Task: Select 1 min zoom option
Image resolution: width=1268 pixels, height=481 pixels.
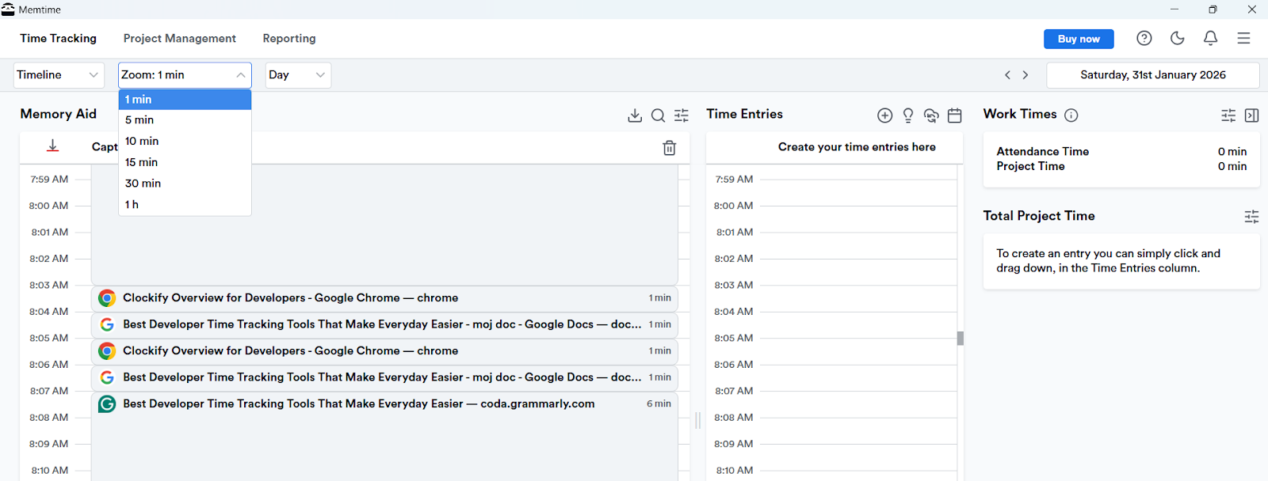Action: (x=185, y=100)
